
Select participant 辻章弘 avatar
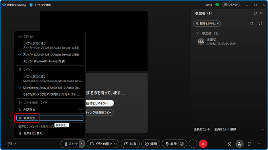pyautogui.click(x=201, y=42)
